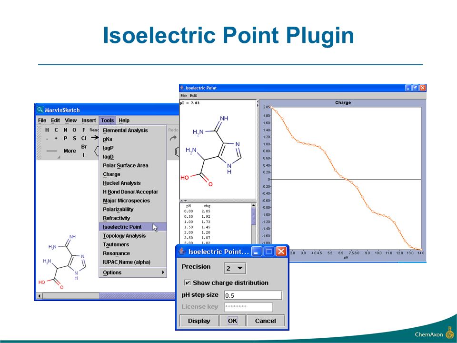Screen dimensions: 457x343
Task: Select the Br atom button in MarvinSketch toolbar
Action: [x=84, y=147]
